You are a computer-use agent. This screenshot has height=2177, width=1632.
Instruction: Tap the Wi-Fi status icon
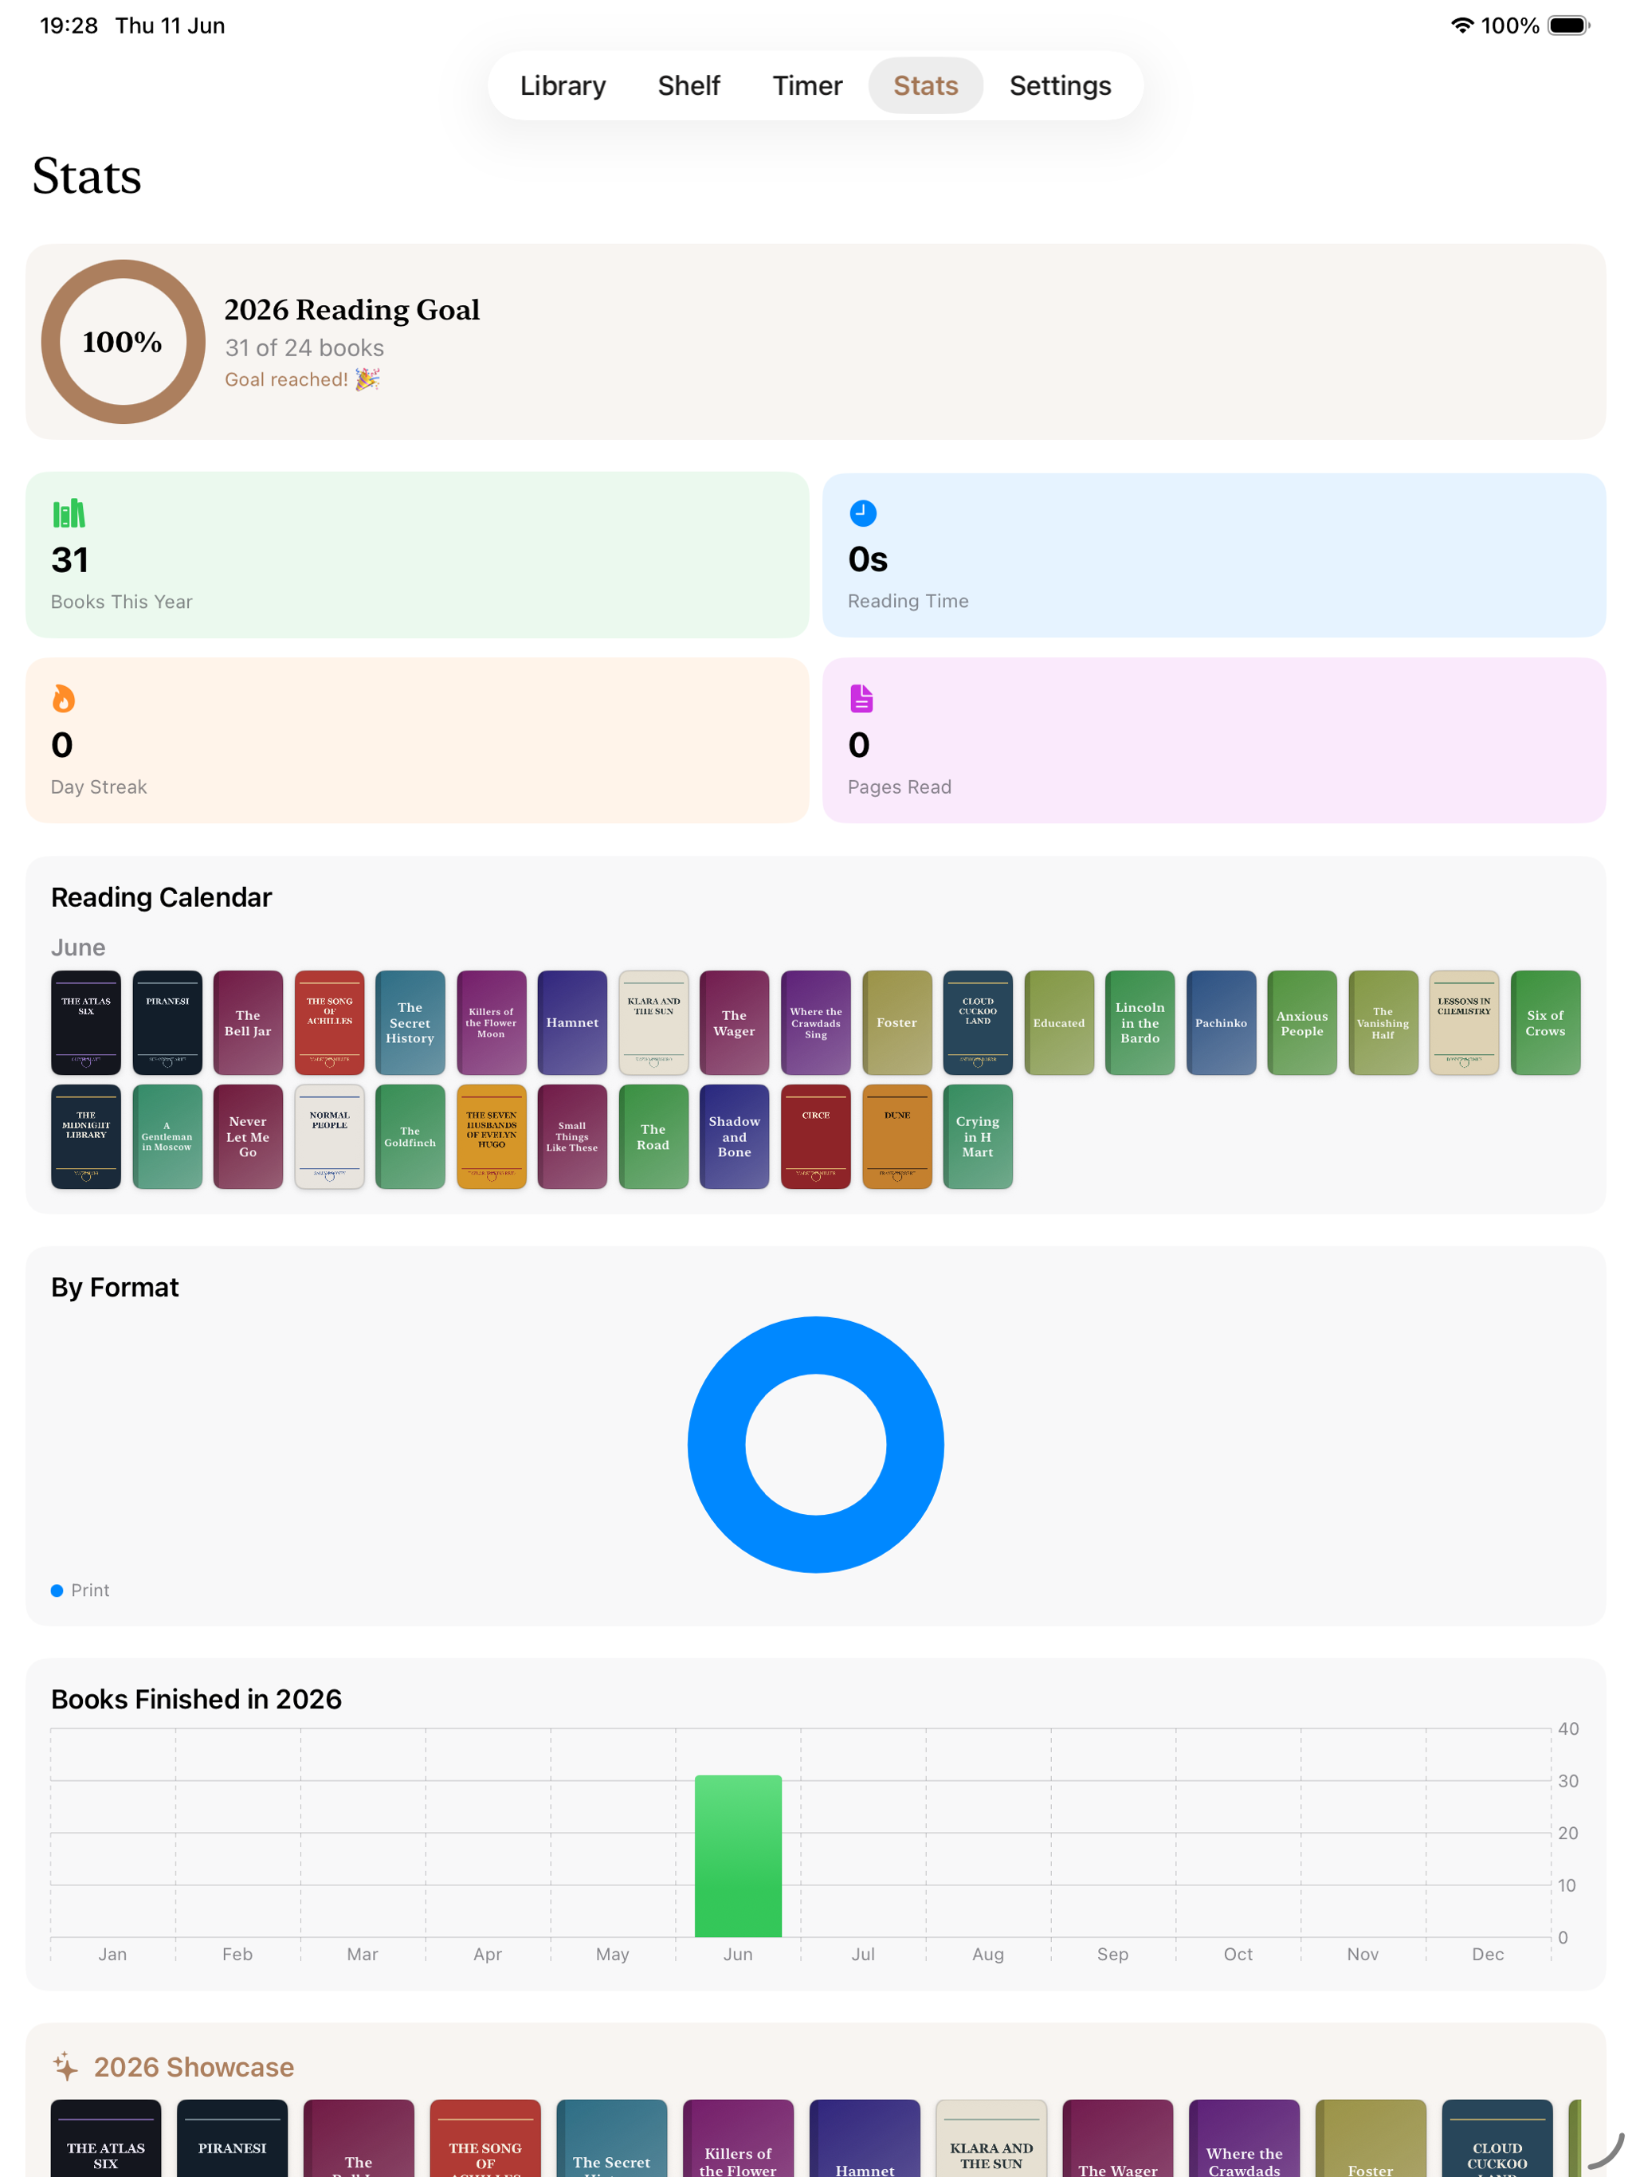(x=1461, y=25)
